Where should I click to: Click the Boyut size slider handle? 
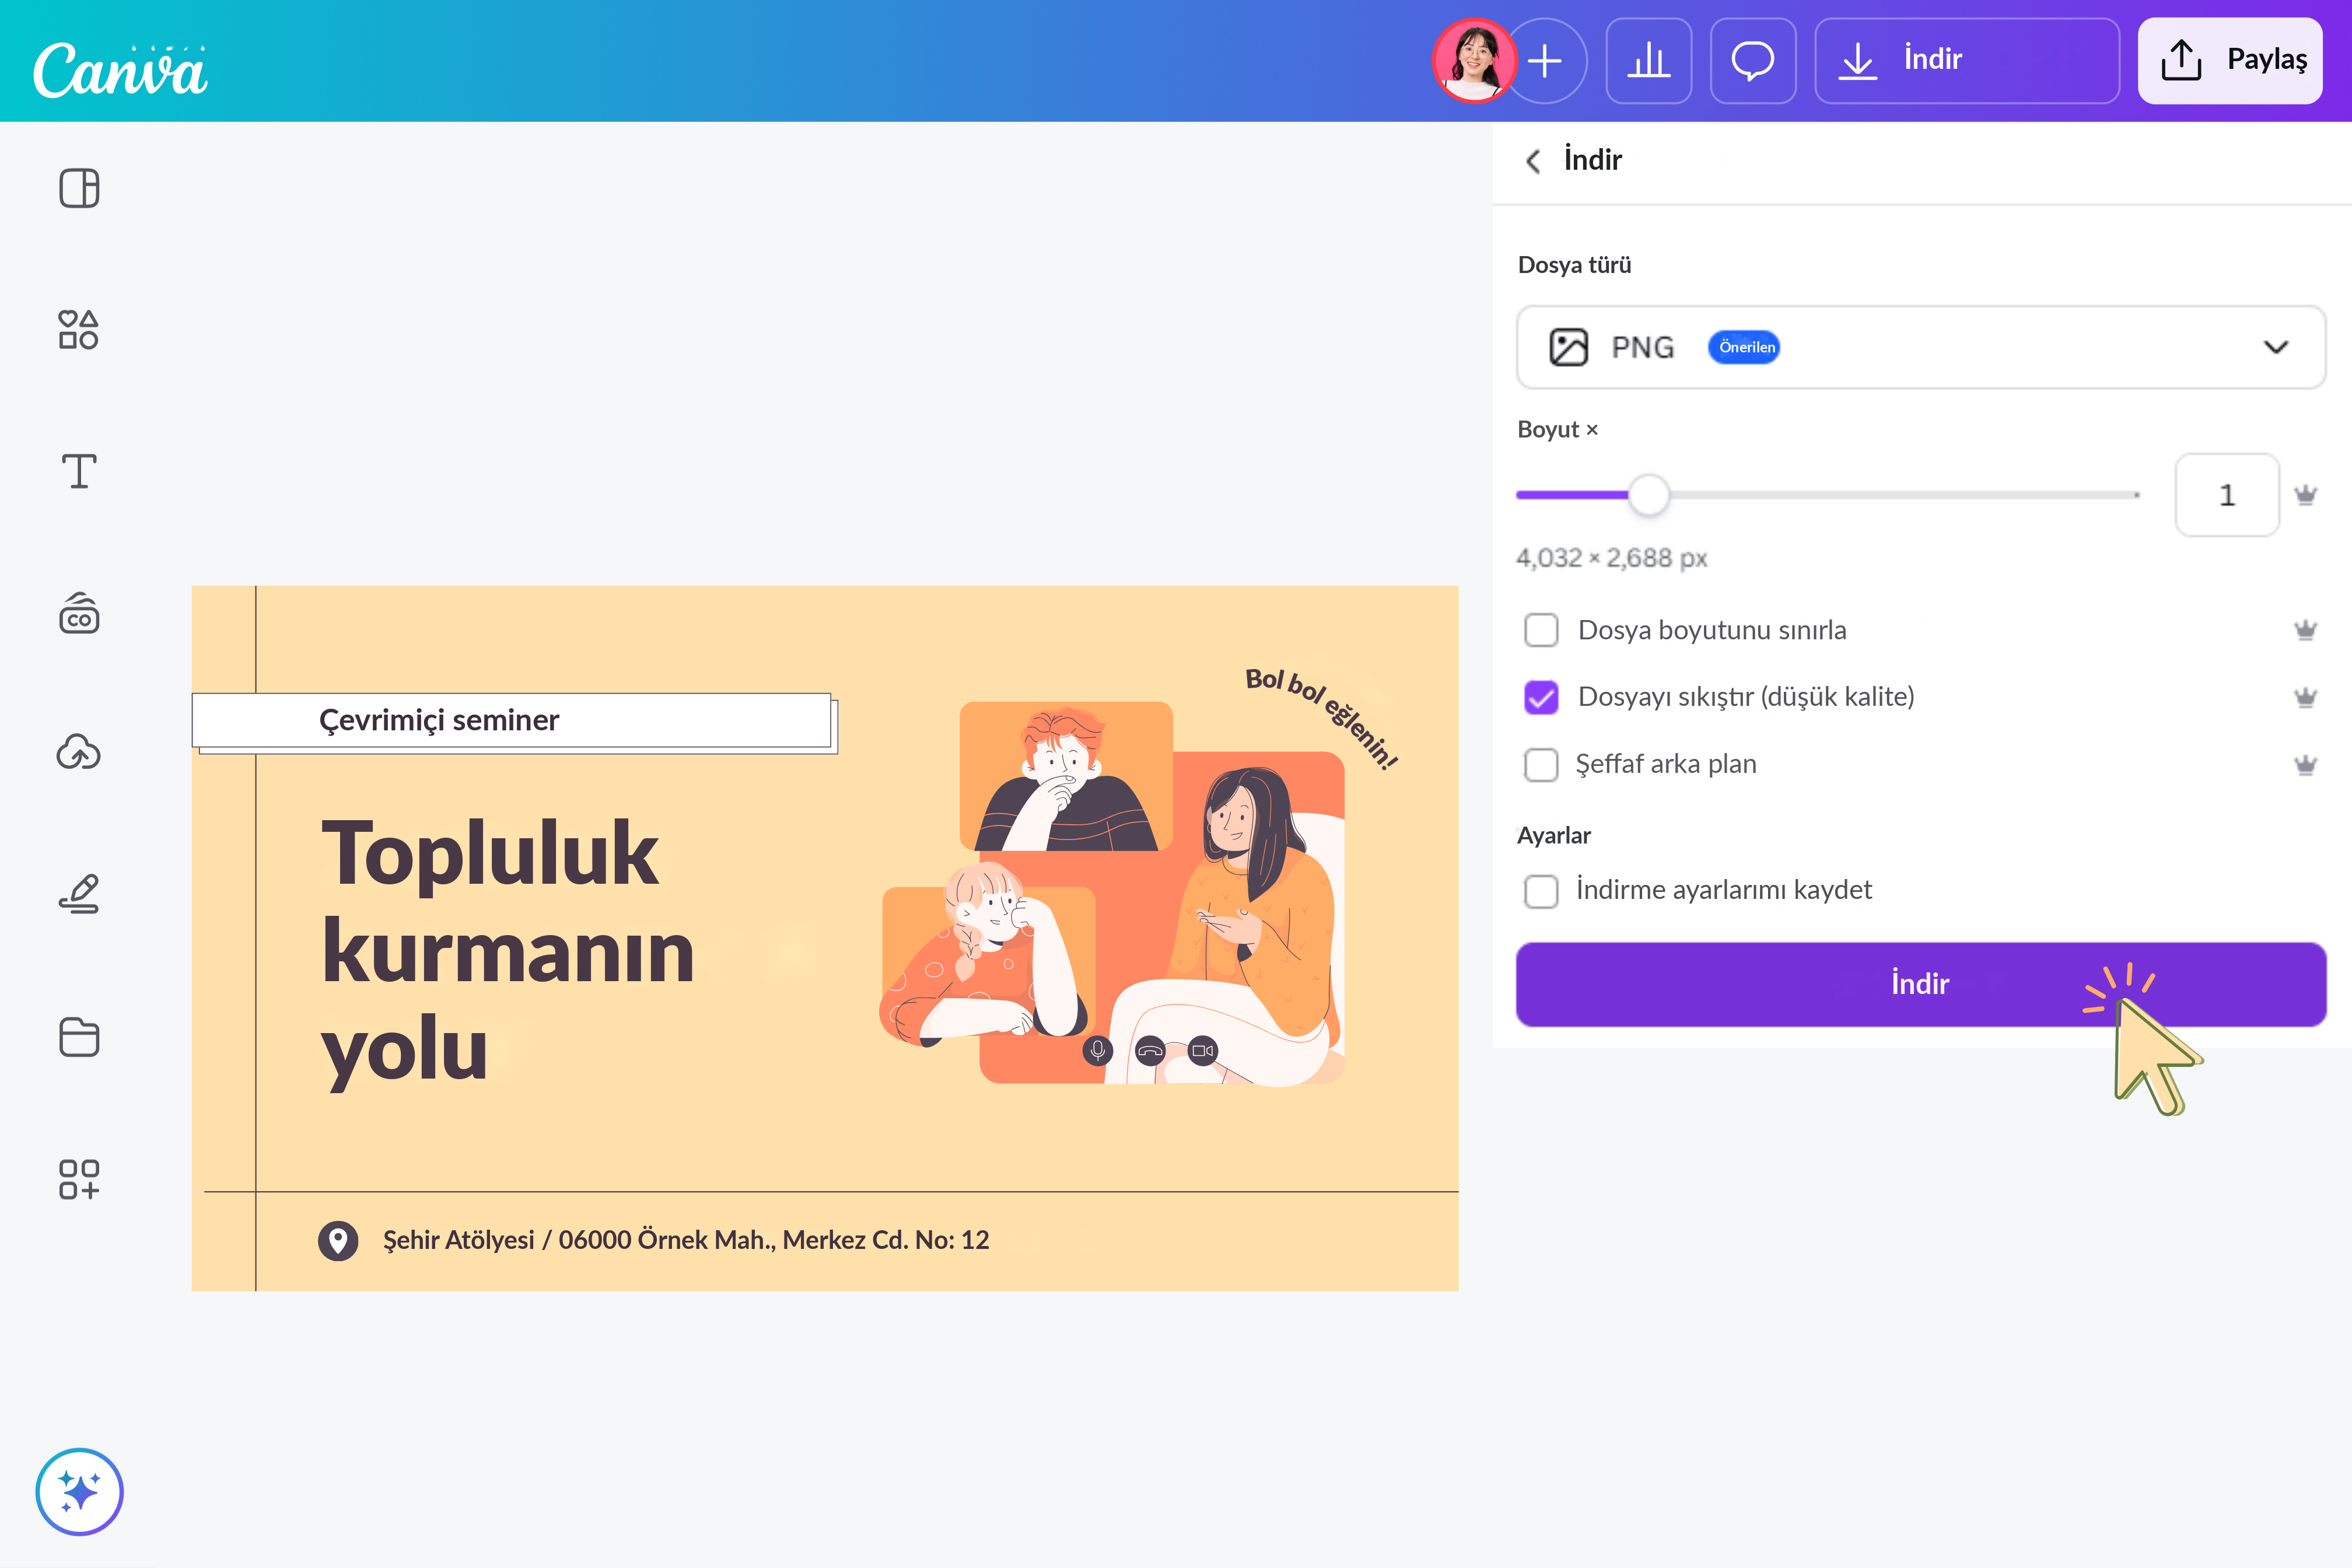1649,495
